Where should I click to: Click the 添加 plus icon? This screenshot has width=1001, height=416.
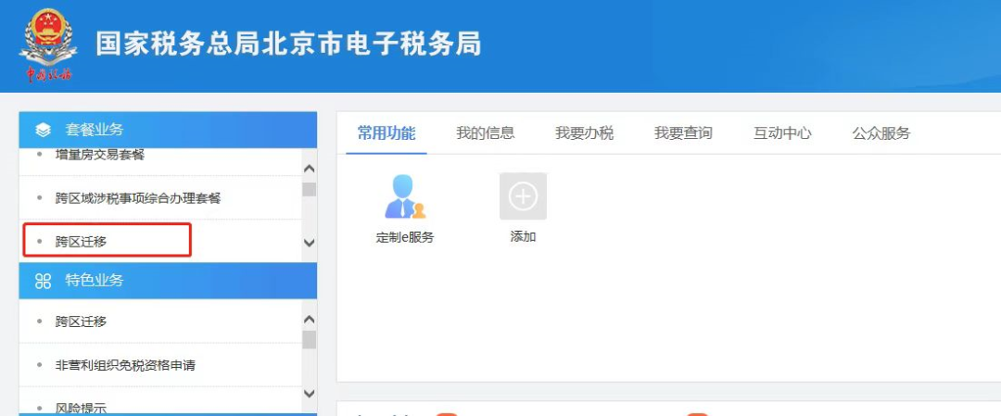(523, 196)
